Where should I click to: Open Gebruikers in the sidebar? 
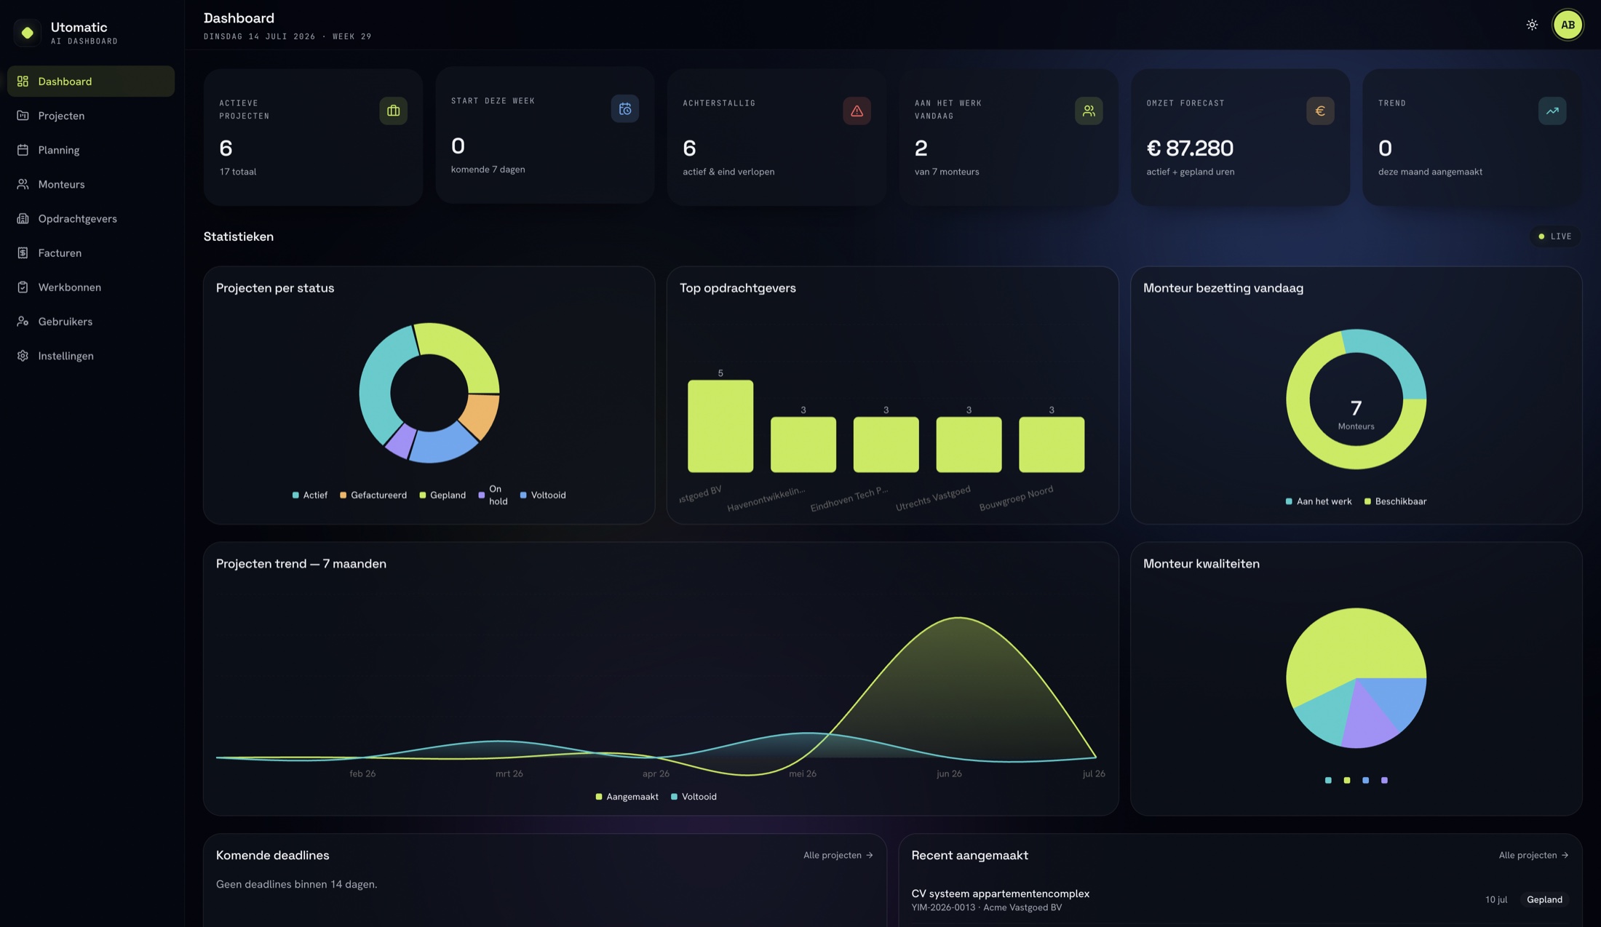point(91,321)
